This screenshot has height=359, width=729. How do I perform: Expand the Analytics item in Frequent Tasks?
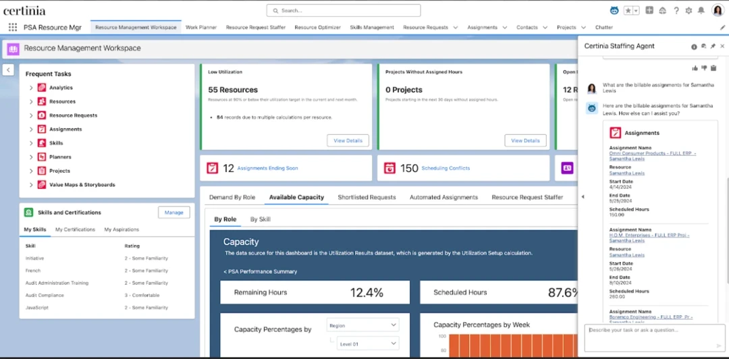[31, 88]
